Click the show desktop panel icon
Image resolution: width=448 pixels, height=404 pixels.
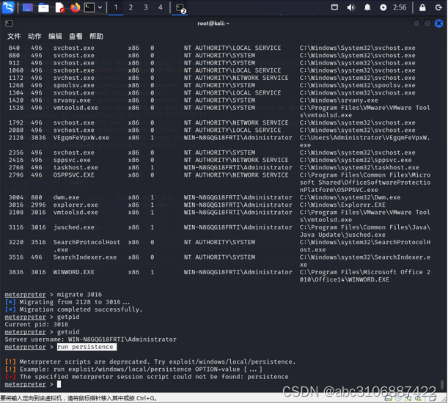point(27,7)
